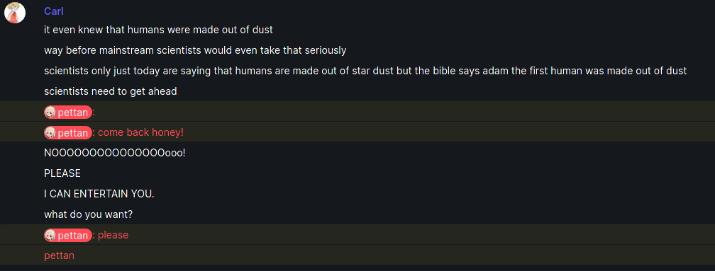Click the phrase 'star dust' in message
Image resolution: width=715 pixels, height=271 pixels.
click(372, 71)
